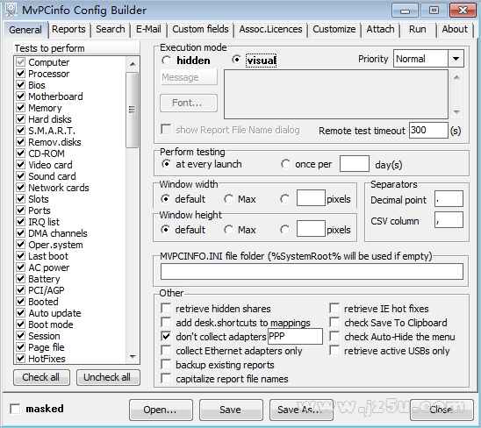Click the Remote test timeout field
The height and width of the screenshot is (428, 481).
(x=428, y=131)
